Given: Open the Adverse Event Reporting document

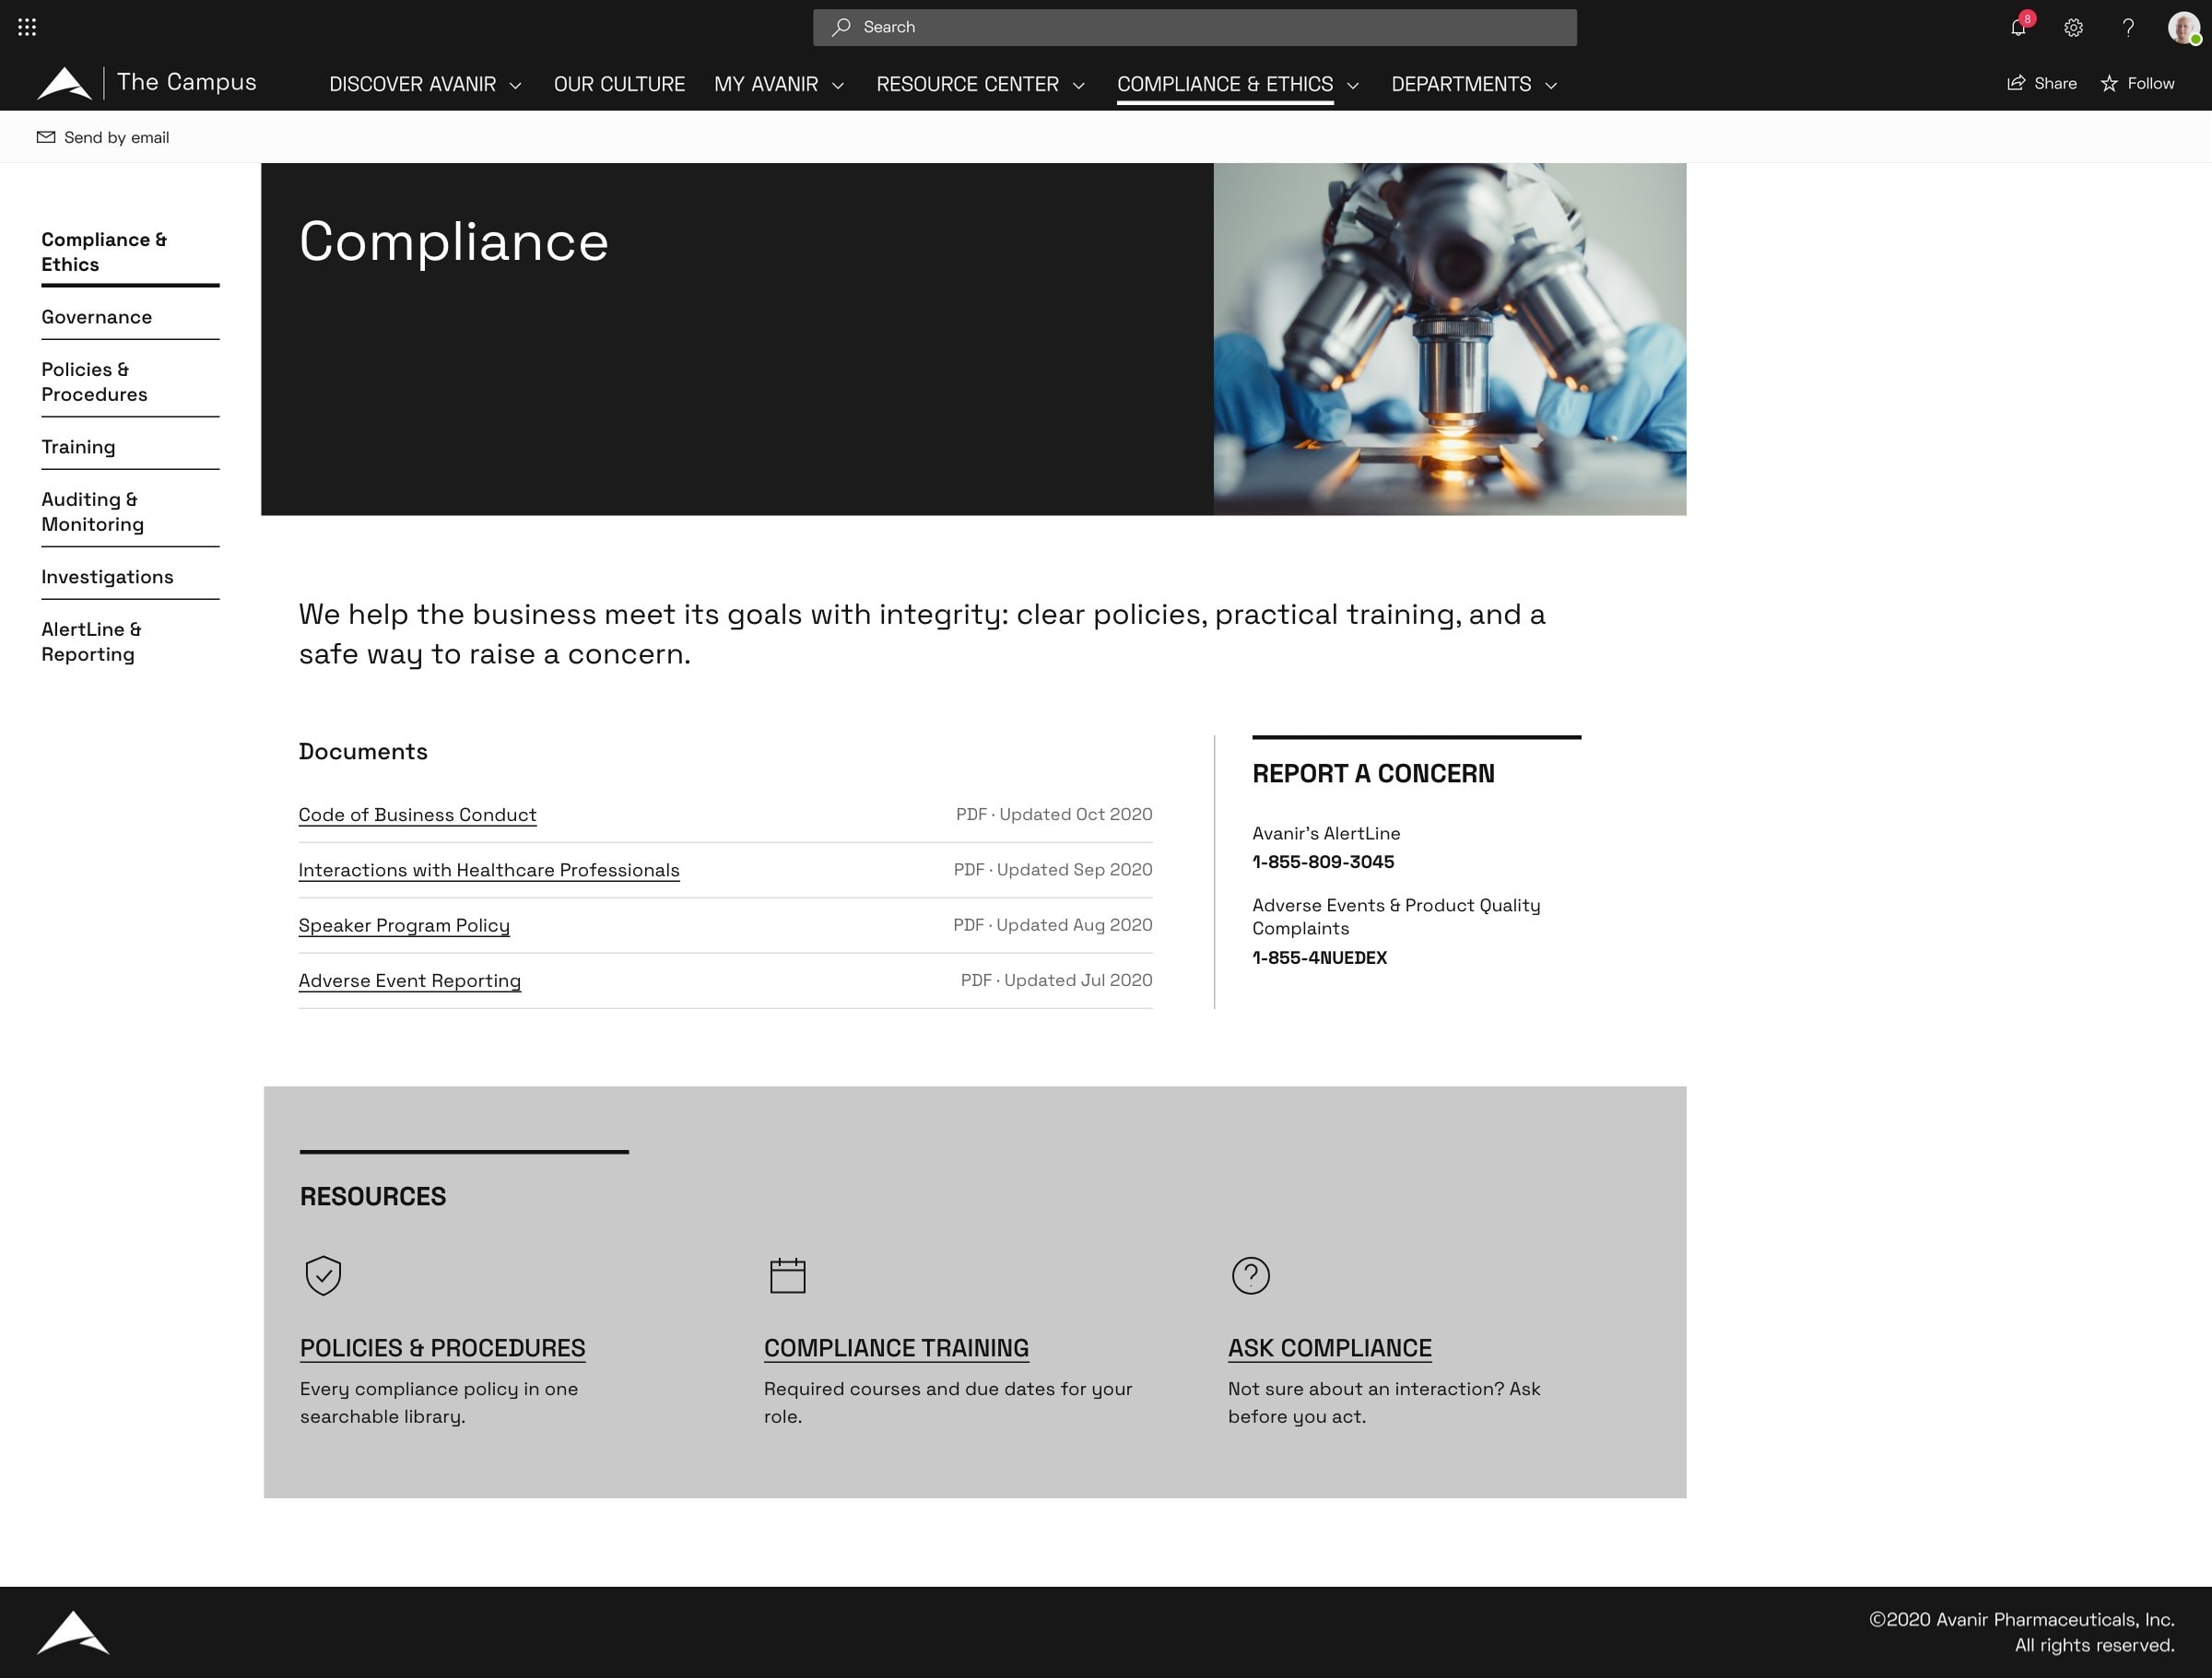Looking at the screenshot, I should coord(409,981).
